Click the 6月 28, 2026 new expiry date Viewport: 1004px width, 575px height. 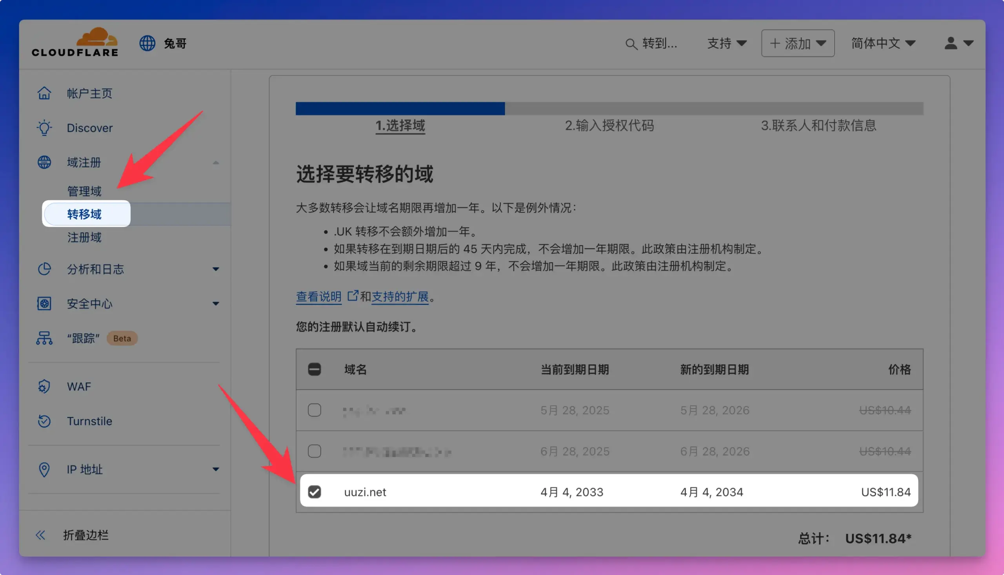click(x=715, y=451)
